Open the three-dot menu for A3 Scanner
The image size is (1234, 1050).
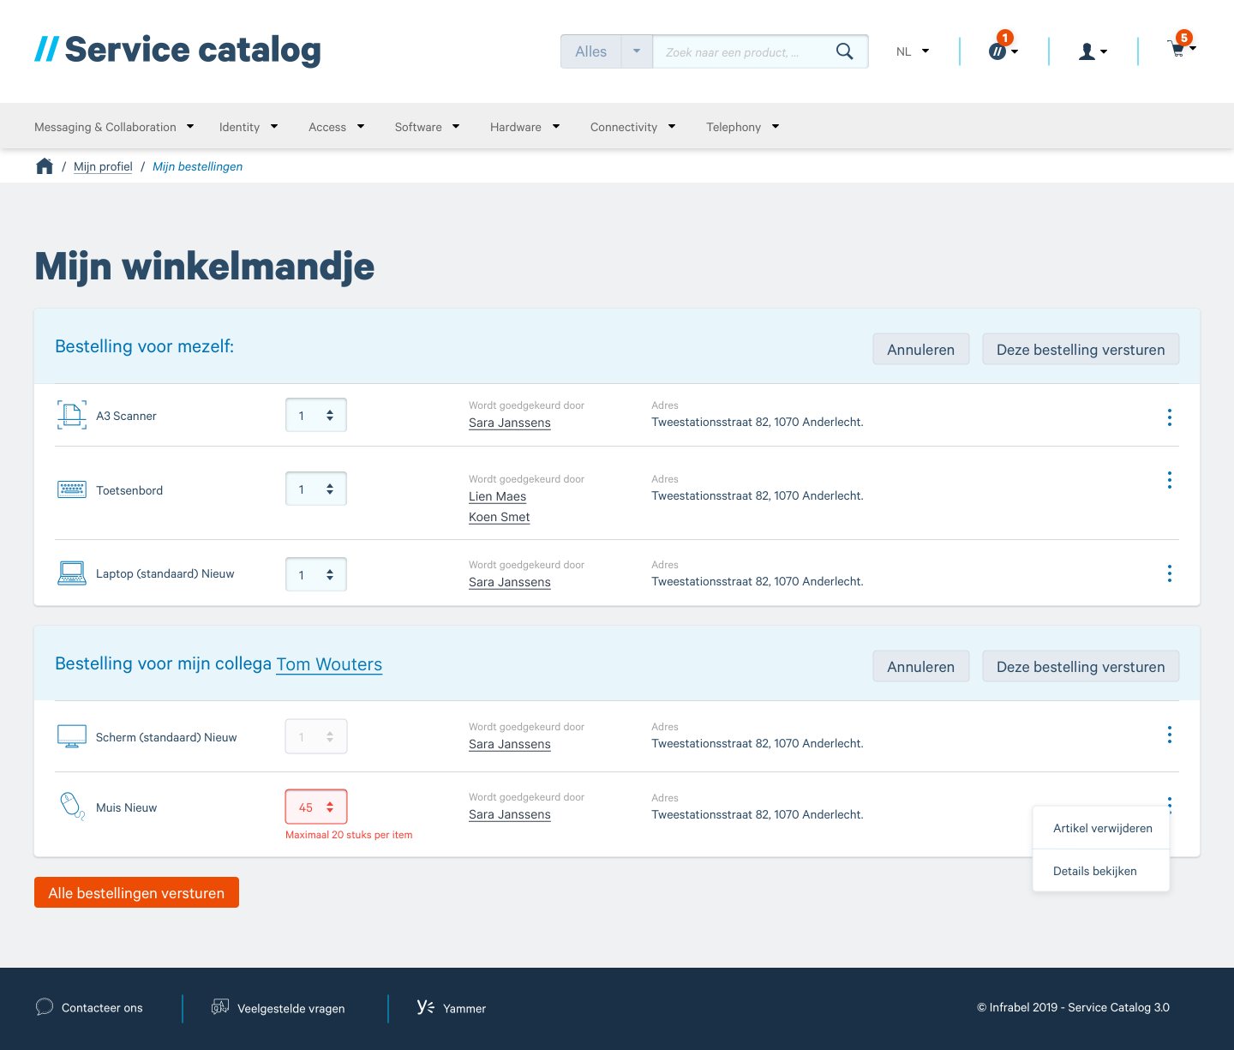pyautogui.click(x=1169, y=417)
